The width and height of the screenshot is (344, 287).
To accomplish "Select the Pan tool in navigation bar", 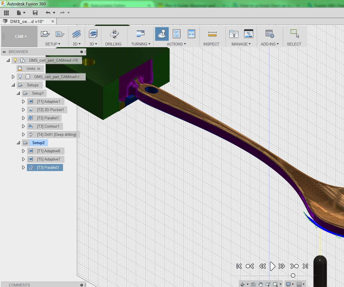I will tap(260, 284).
